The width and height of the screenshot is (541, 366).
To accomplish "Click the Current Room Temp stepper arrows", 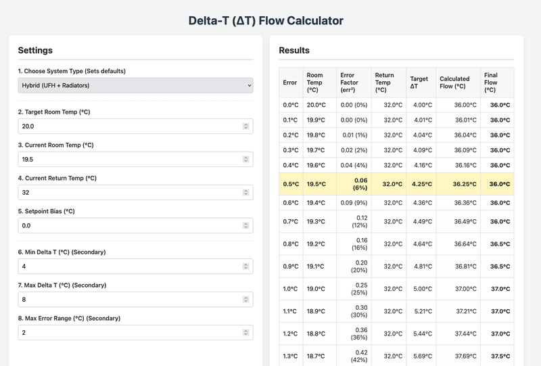I will pyautogui.click(x=245, y=159).
